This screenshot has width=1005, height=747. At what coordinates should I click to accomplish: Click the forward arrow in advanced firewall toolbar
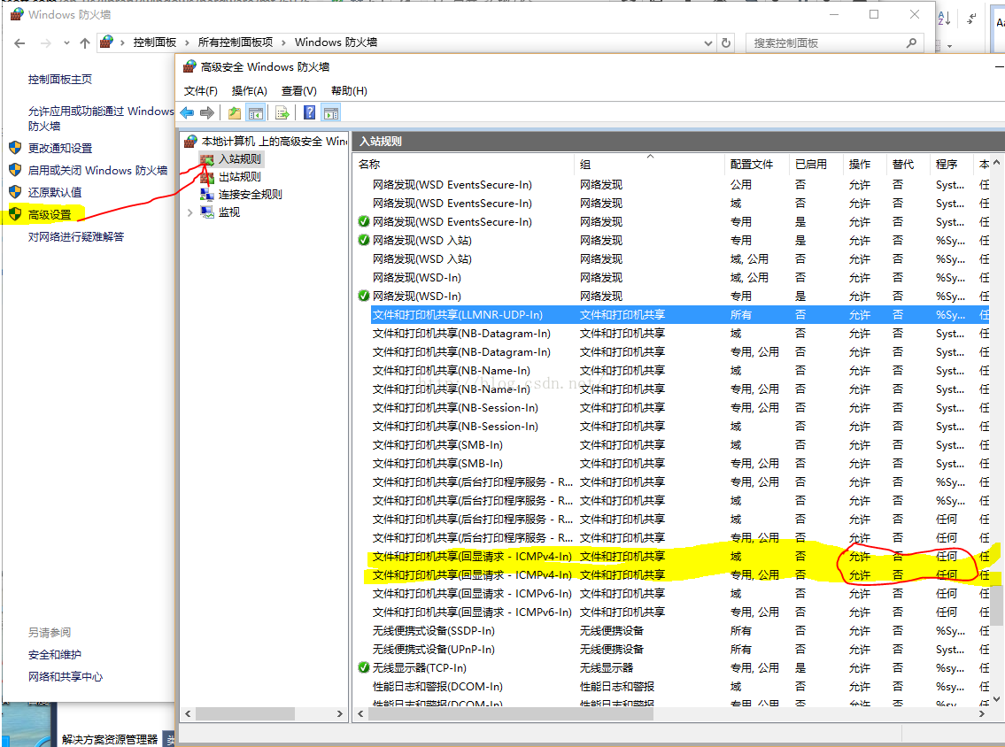207,113
